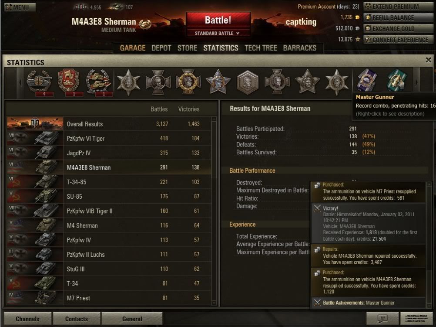Click the red Invader badge with flags

pos(68,81)
